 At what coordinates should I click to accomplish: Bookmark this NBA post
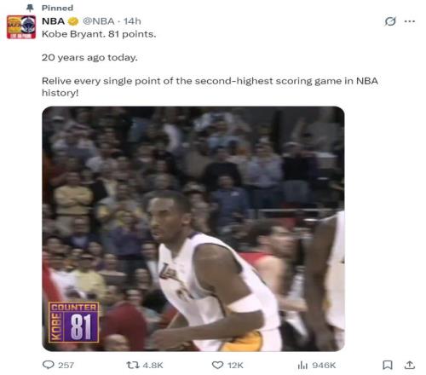[x=388, y=365]
